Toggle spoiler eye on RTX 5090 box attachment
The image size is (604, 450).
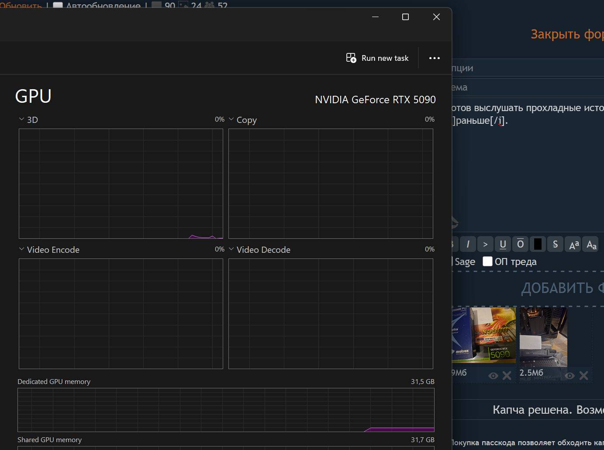coord(493,375)
